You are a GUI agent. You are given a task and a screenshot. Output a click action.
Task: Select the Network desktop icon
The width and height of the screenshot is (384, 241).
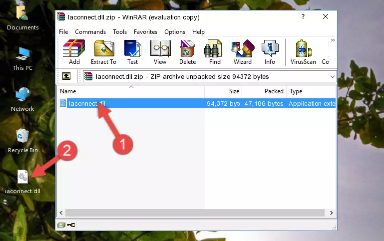[22, 100]
